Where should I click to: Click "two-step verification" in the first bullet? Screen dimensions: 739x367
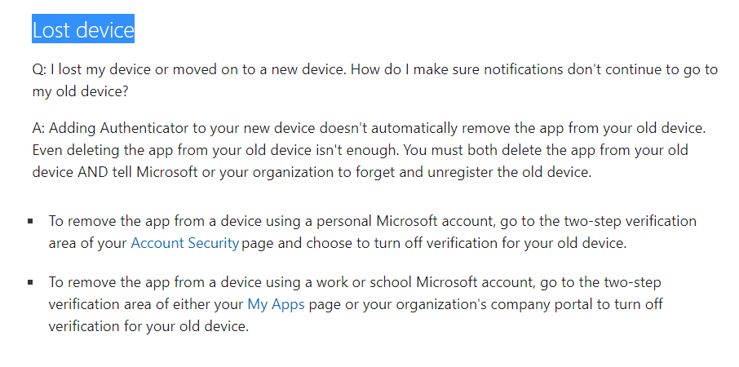(x=617, y=221)
